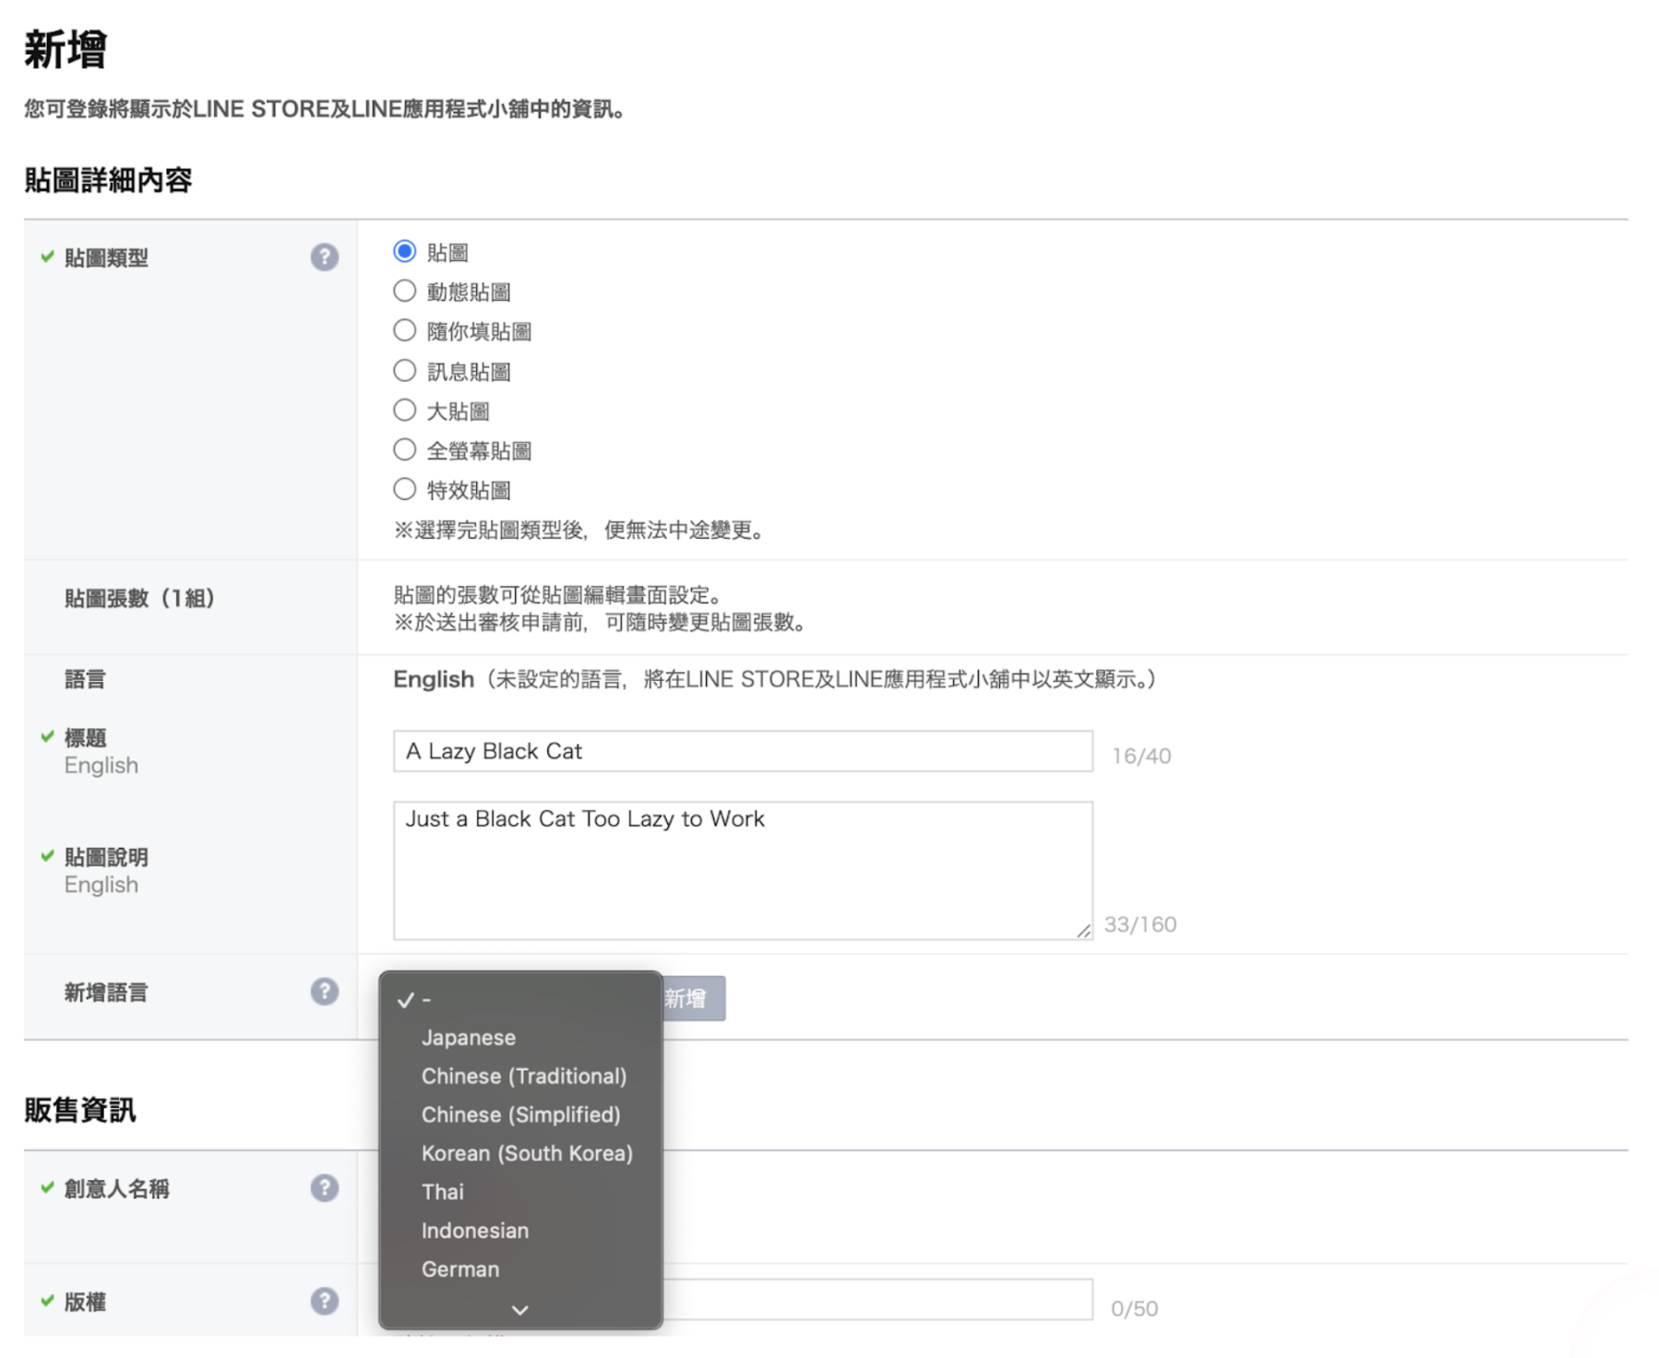This screenshot has height=1358, width=1659.
Task: Select the 動態貼圖 radio option
Action: pos(404,292)
